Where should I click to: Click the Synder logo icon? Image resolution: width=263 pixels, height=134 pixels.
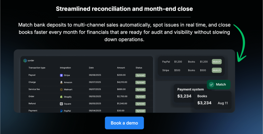pos(25,61)
